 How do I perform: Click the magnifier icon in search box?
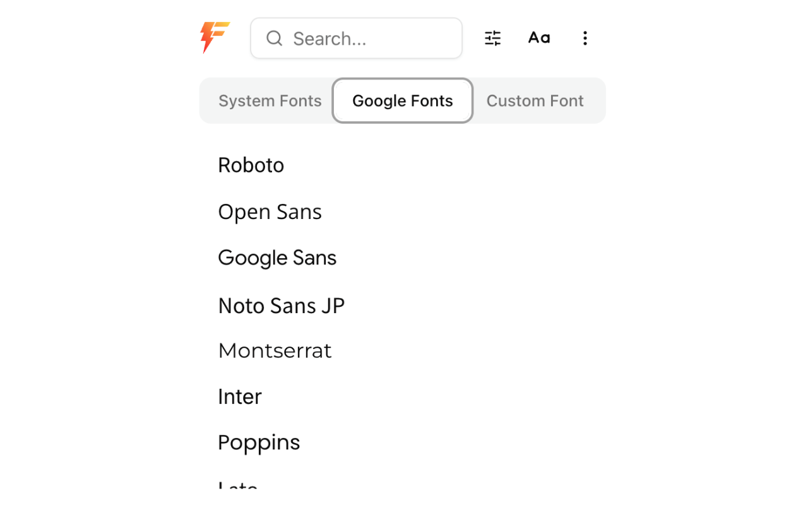point(274,39)
